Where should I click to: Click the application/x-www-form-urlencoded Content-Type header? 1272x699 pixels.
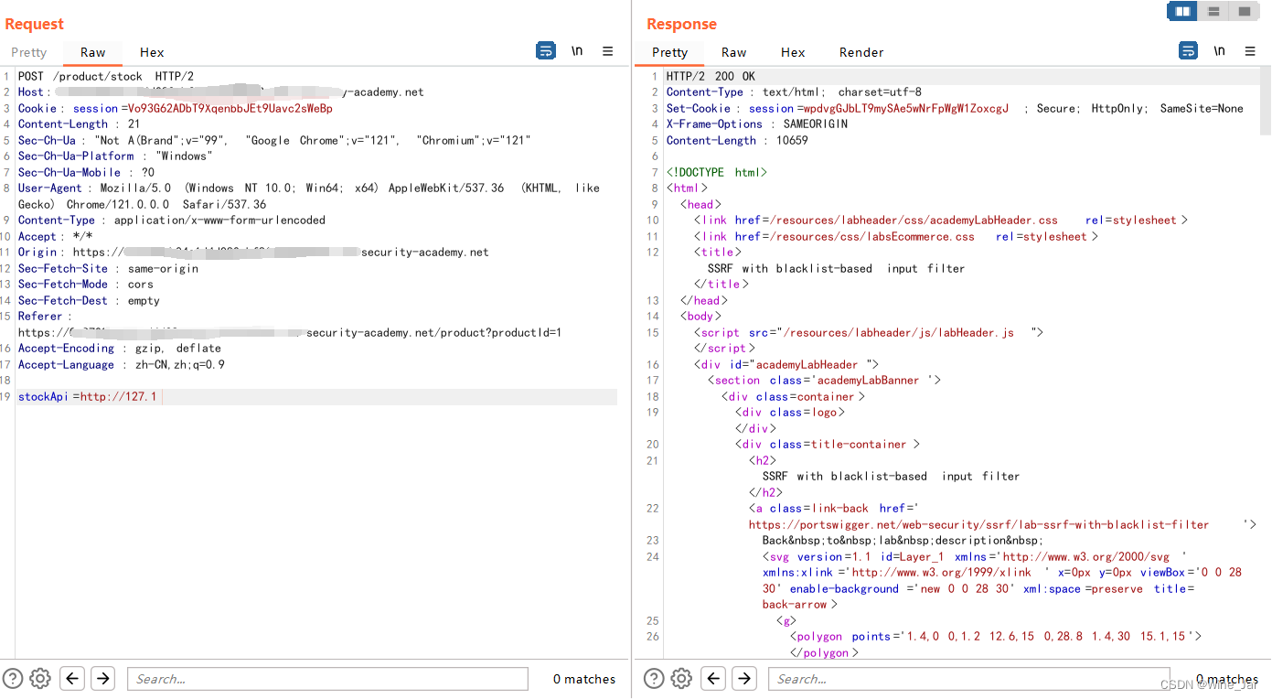[x=172, y=220]
